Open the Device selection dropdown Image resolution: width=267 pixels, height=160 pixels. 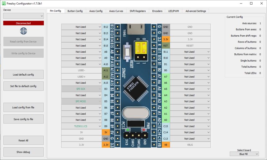coord(24,16)
